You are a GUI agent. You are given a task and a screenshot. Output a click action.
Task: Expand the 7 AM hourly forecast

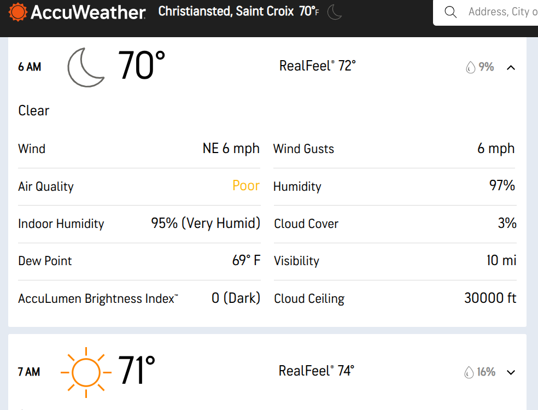tap(511, 372)
